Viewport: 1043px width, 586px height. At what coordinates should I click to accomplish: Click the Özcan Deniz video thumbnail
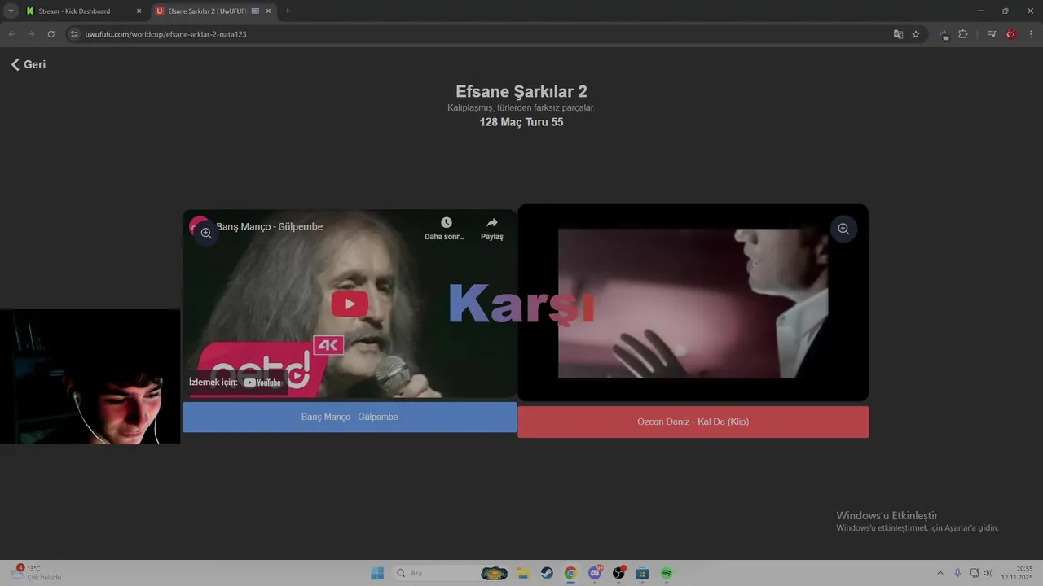693,303
